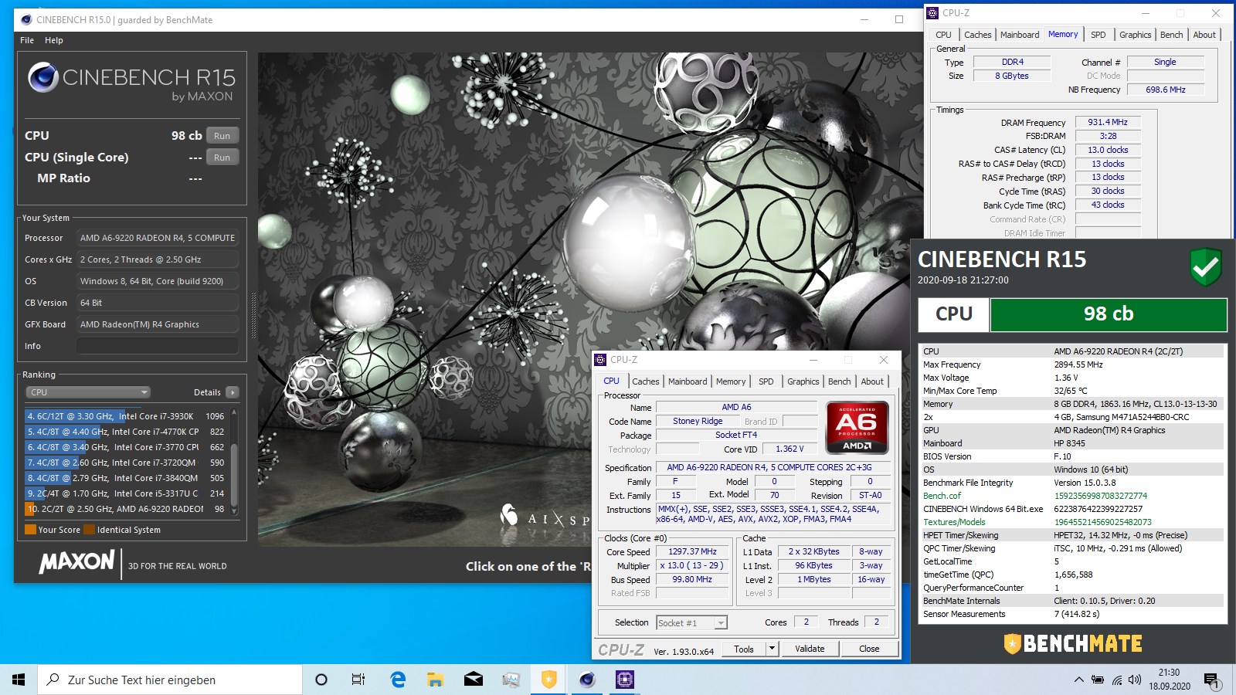Click the Textures/Models hash entry in BenchMate
The width and height of the screenshot is (1236, 695).
click(1071, 522)
